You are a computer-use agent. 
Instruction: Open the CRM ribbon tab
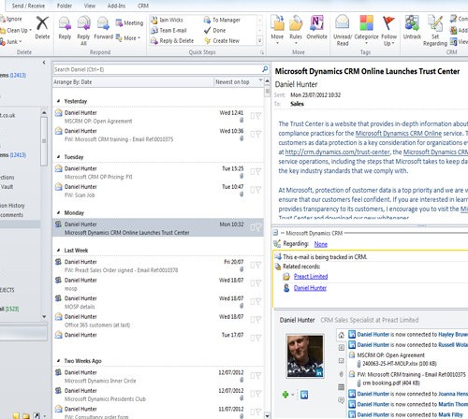tap(143, 6)
